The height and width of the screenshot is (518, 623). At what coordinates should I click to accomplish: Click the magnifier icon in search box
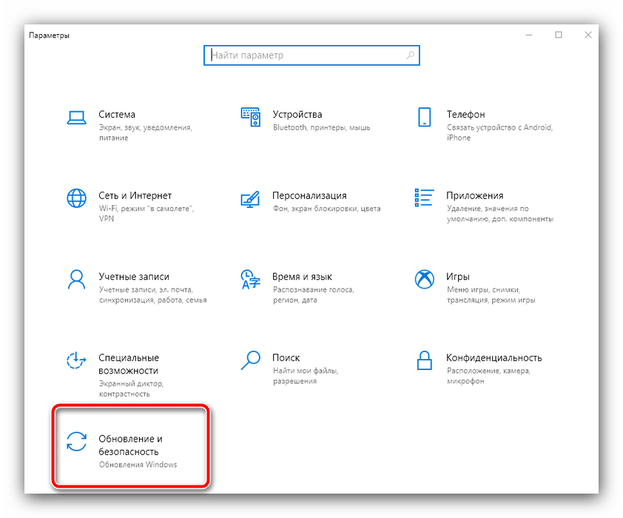(410, 55)
